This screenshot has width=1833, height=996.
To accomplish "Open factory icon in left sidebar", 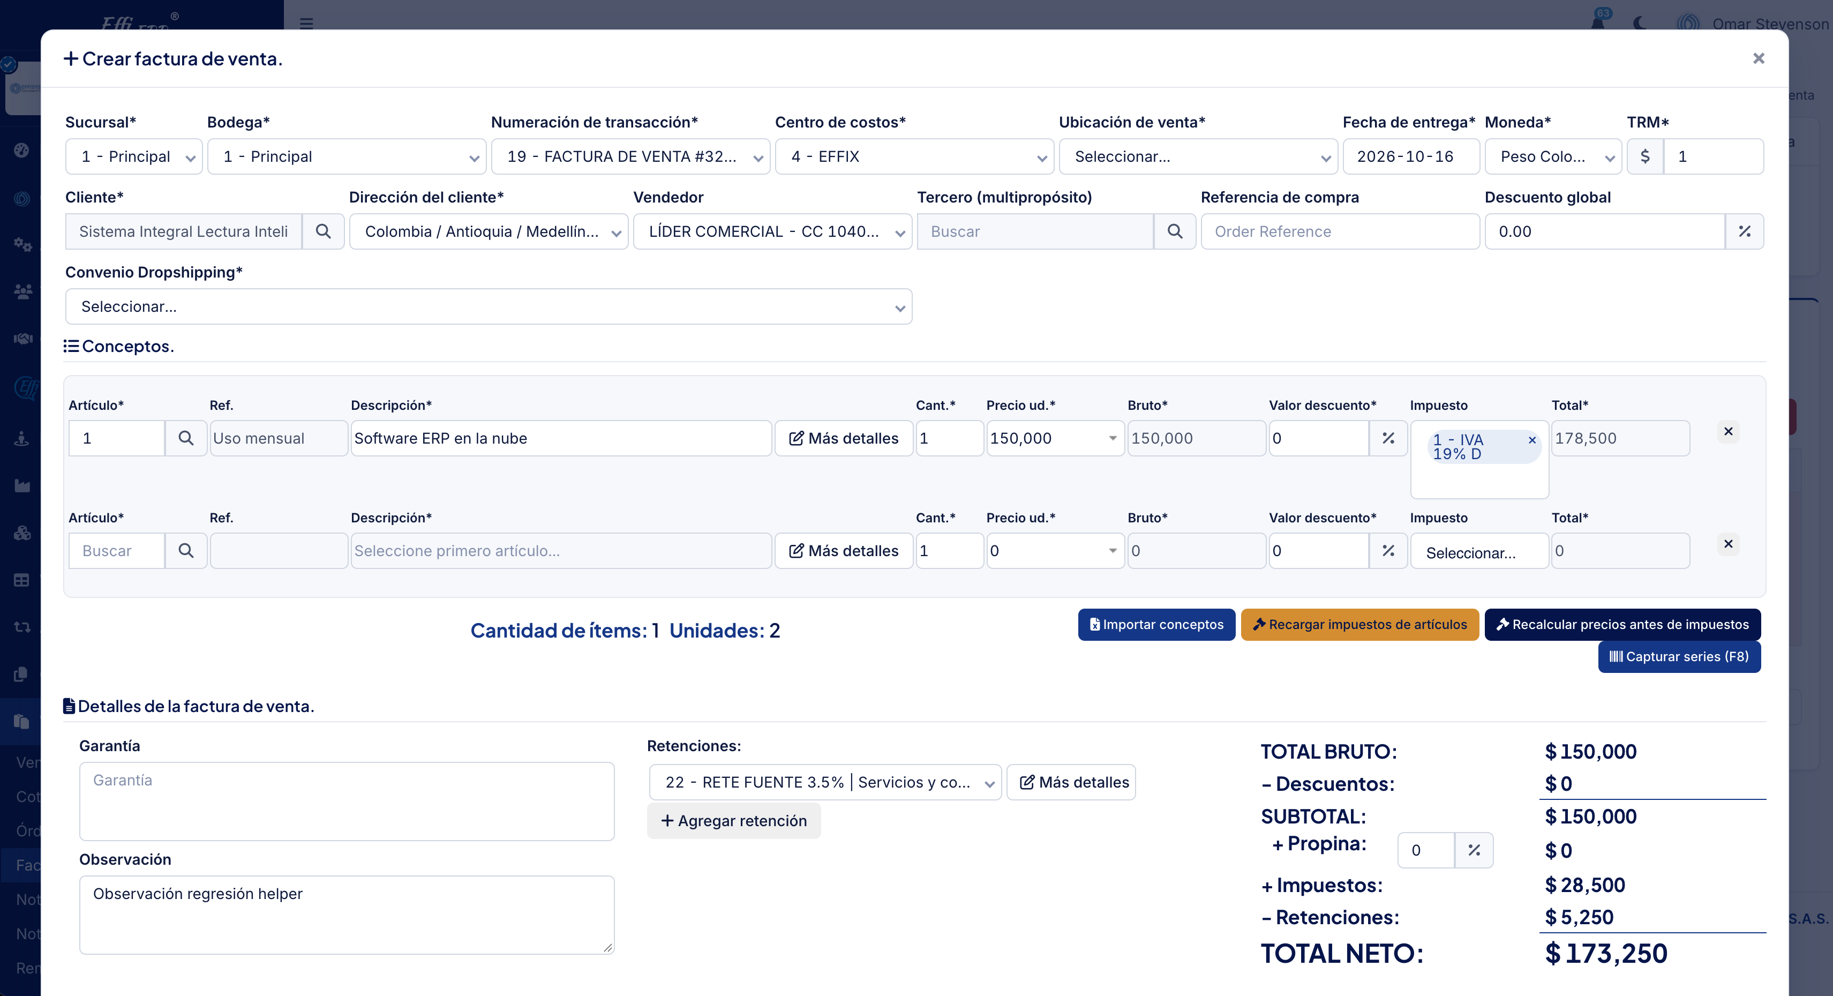I will pyautogui.click(x=22, y=485).
